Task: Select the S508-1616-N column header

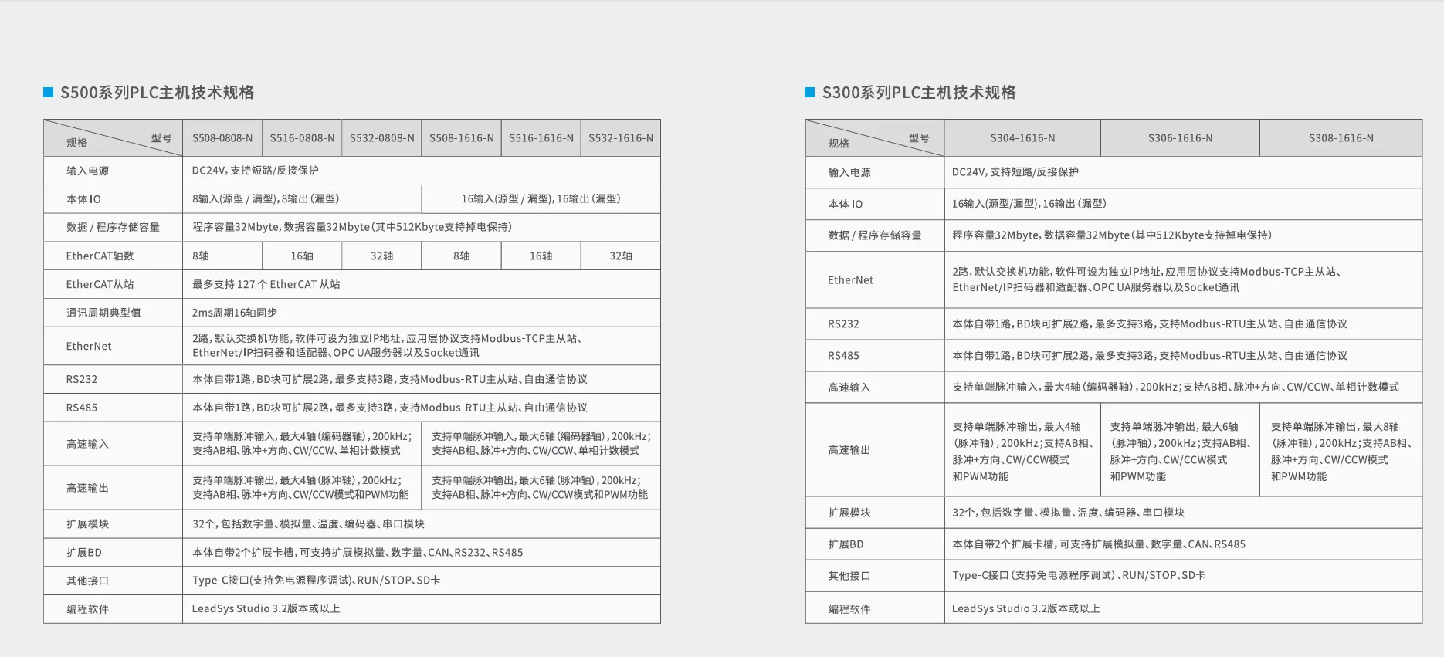Action: [x=462, y=138]
